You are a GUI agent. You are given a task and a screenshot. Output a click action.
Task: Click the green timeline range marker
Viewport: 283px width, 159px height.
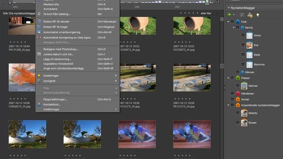point(207,2)
